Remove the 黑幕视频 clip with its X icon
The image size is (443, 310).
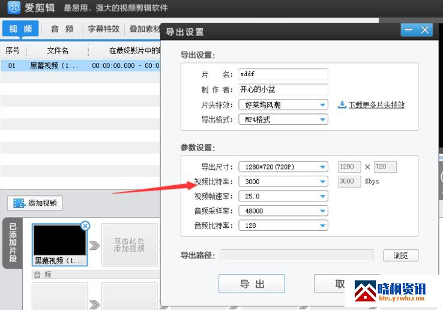85,225
